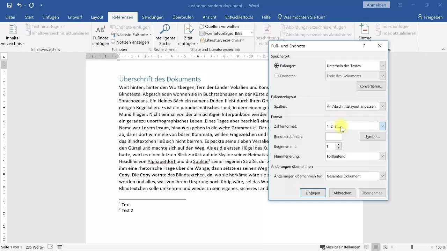The width and height of the screenshot is (447, 251).
Task: Select the Endnoten radio button
Action: (276, 76)
